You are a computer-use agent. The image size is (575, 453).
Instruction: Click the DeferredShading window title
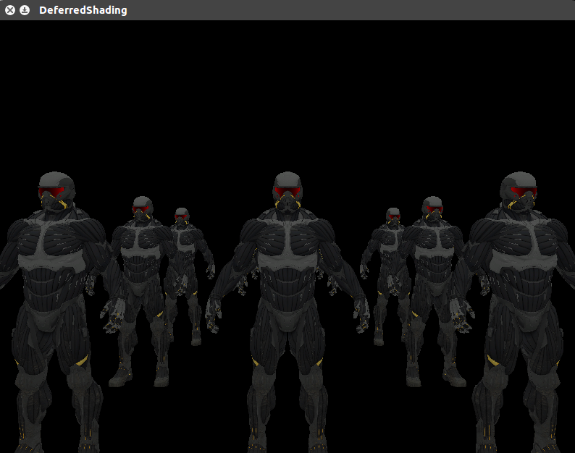(83, 10)
